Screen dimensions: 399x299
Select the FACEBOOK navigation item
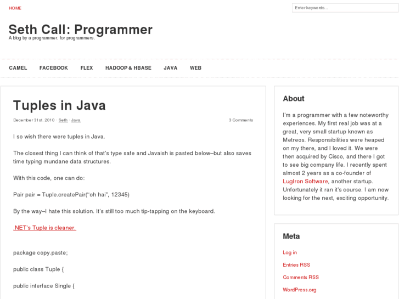click(x=54, y=68)
